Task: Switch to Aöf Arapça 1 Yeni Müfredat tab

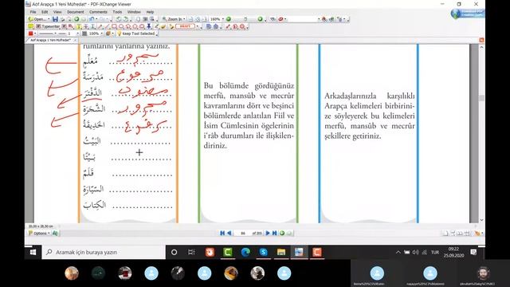Action: [50, 40]
